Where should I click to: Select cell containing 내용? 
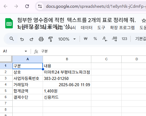coord(67,66)
